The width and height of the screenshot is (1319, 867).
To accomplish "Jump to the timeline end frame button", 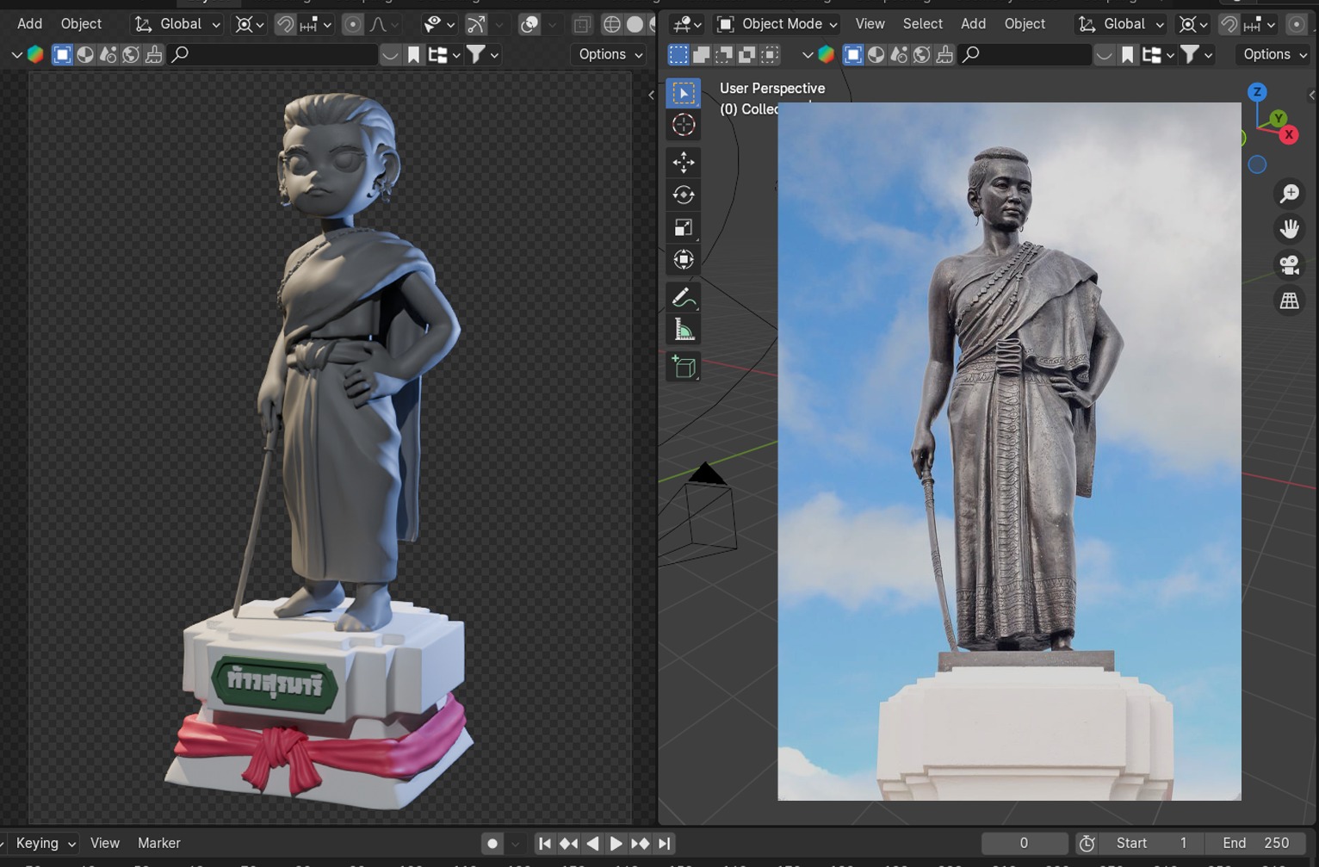I will tap(665, 844).
